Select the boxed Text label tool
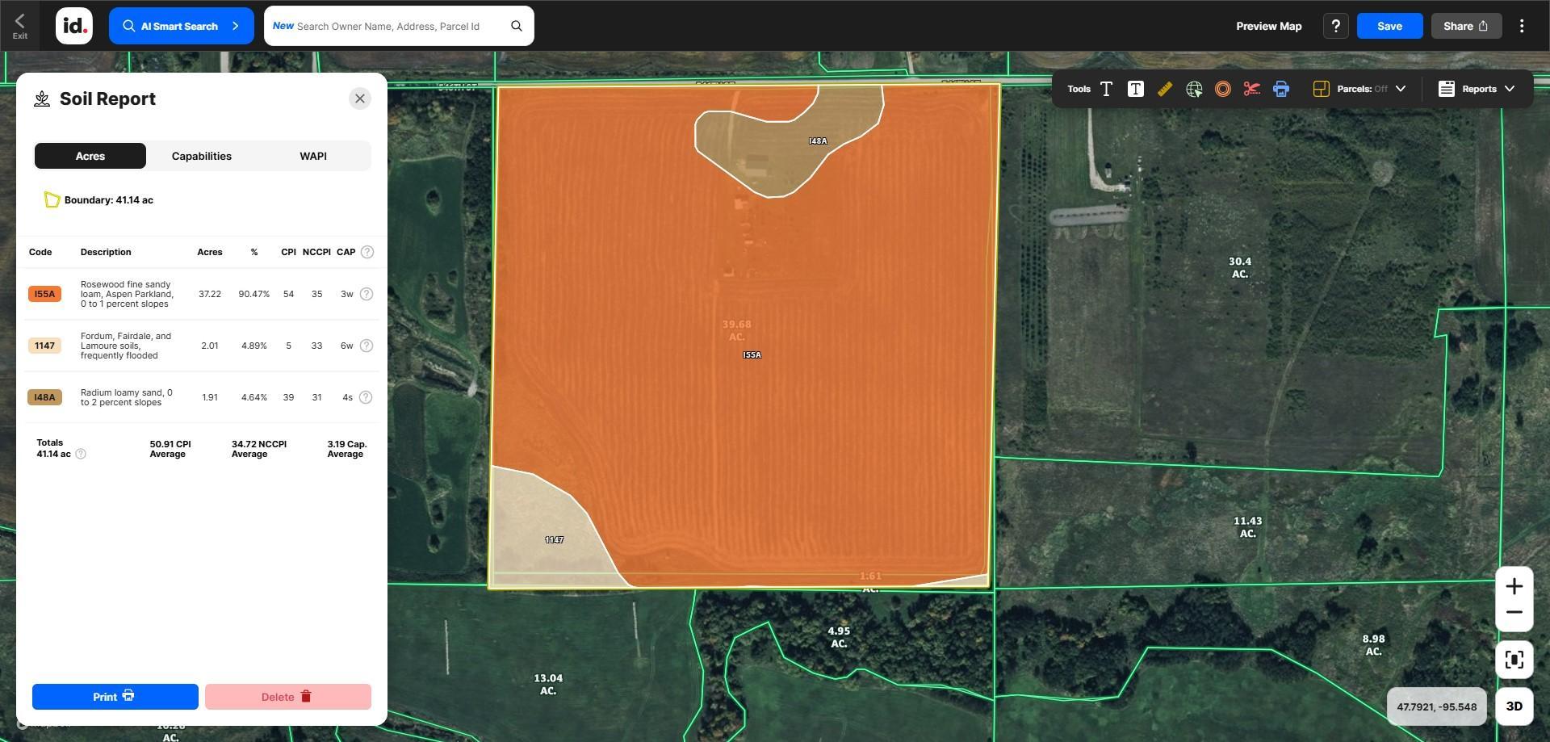This screenshot has height=742, width=1550. pyautogui.click(x=1135, y=89)
